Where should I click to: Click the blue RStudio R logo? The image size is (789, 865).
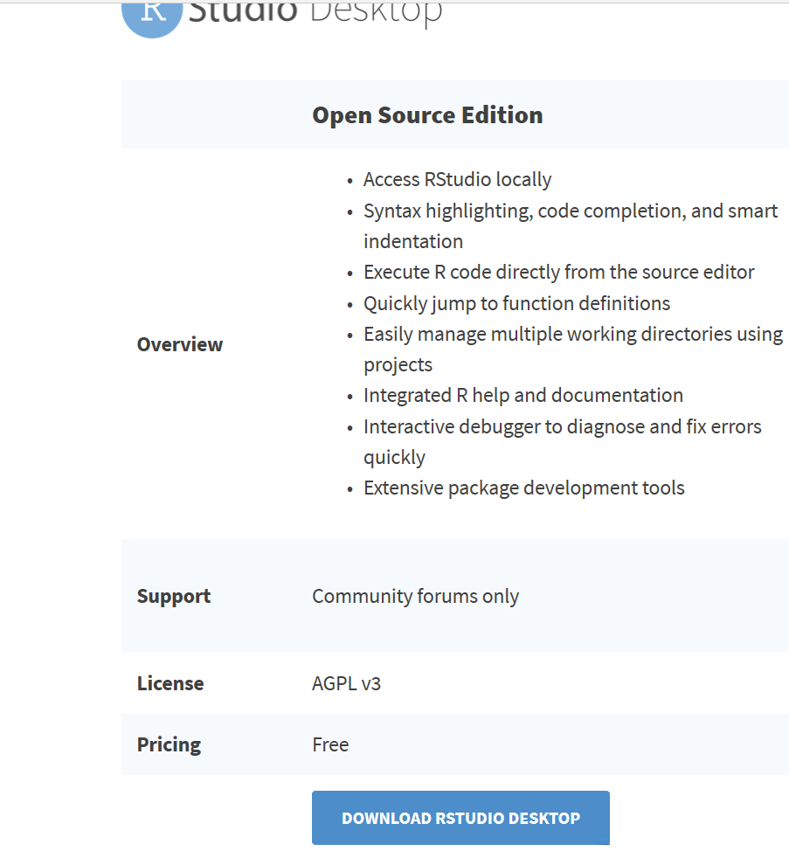[151, 17]
